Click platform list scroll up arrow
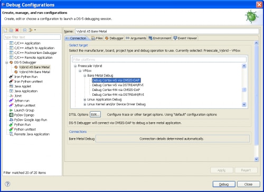 click(x=244, y=66)
